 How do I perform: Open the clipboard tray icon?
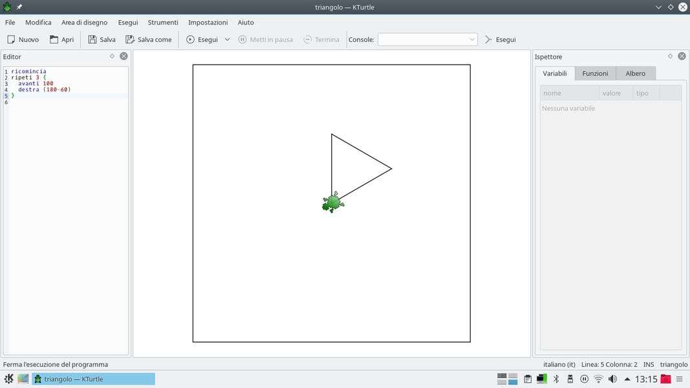tap(528, 379)
